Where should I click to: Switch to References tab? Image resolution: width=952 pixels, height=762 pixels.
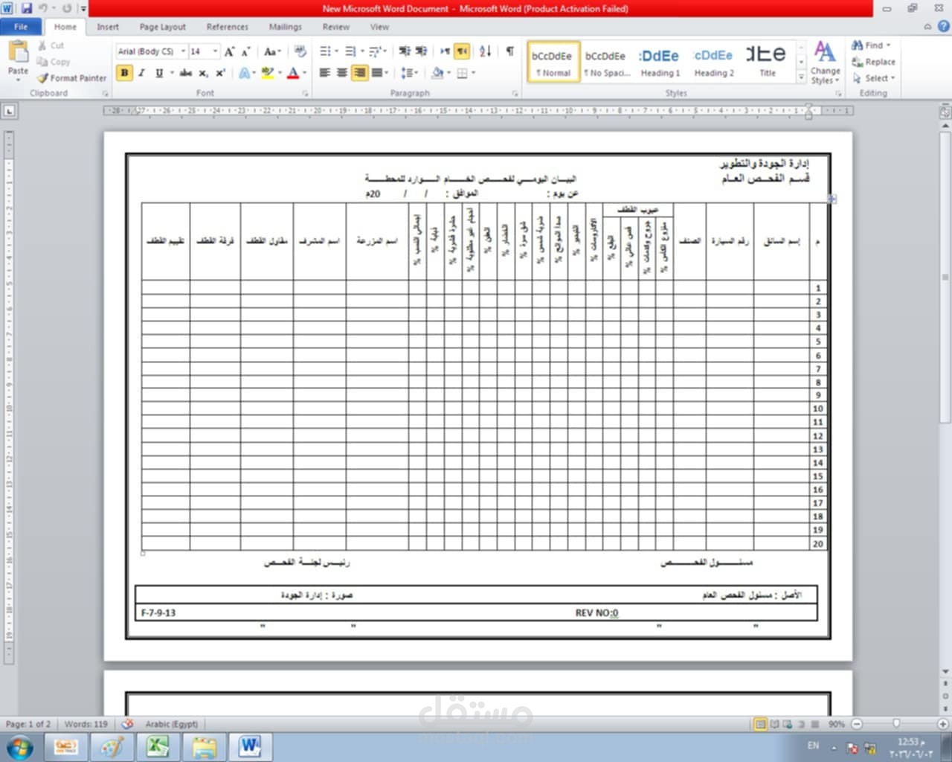228,27
